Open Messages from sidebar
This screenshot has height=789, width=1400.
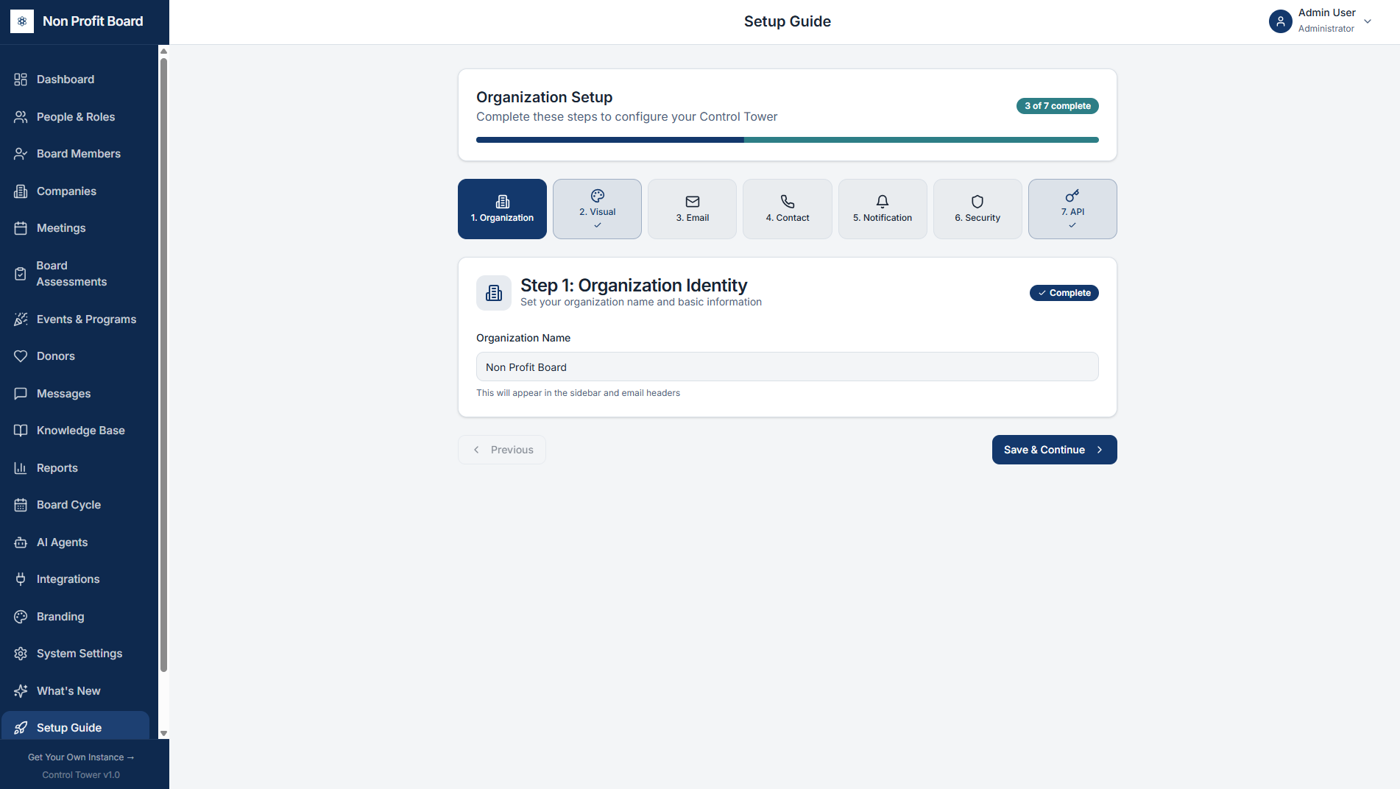[75, 394]
